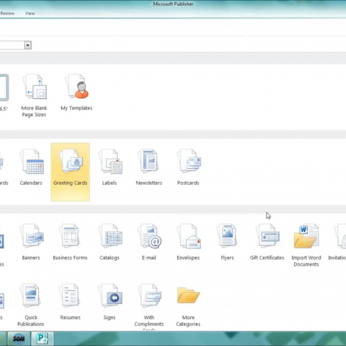346x346 pixels.
Task: Open the Signs template category
Action: click(109, 302)
